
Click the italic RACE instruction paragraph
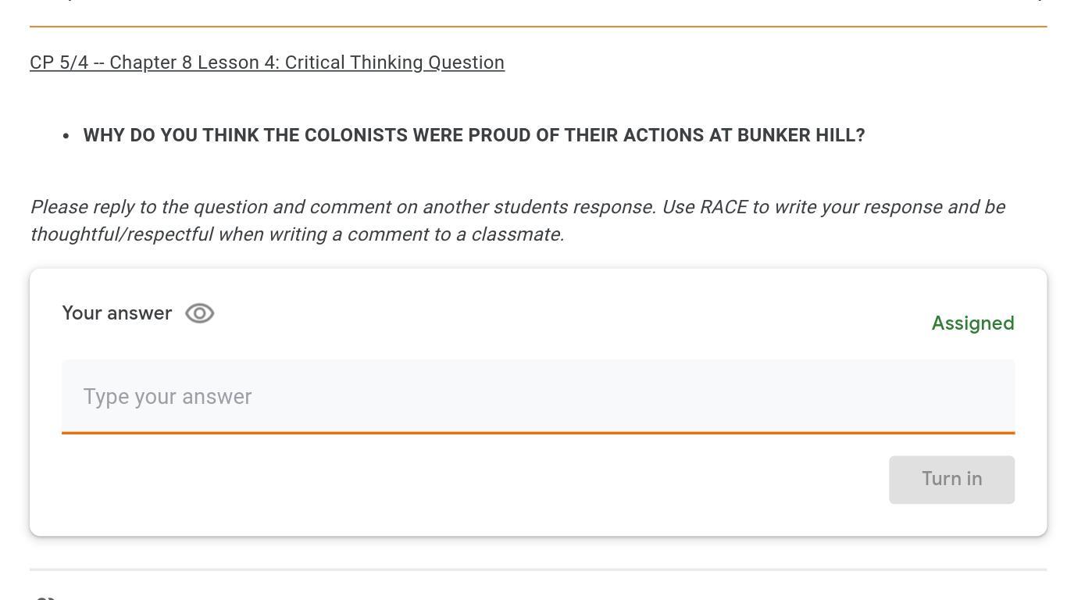(x=517, y=220)
